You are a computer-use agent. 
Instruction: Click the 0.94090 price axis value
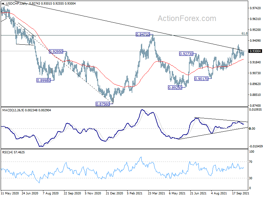255,40
